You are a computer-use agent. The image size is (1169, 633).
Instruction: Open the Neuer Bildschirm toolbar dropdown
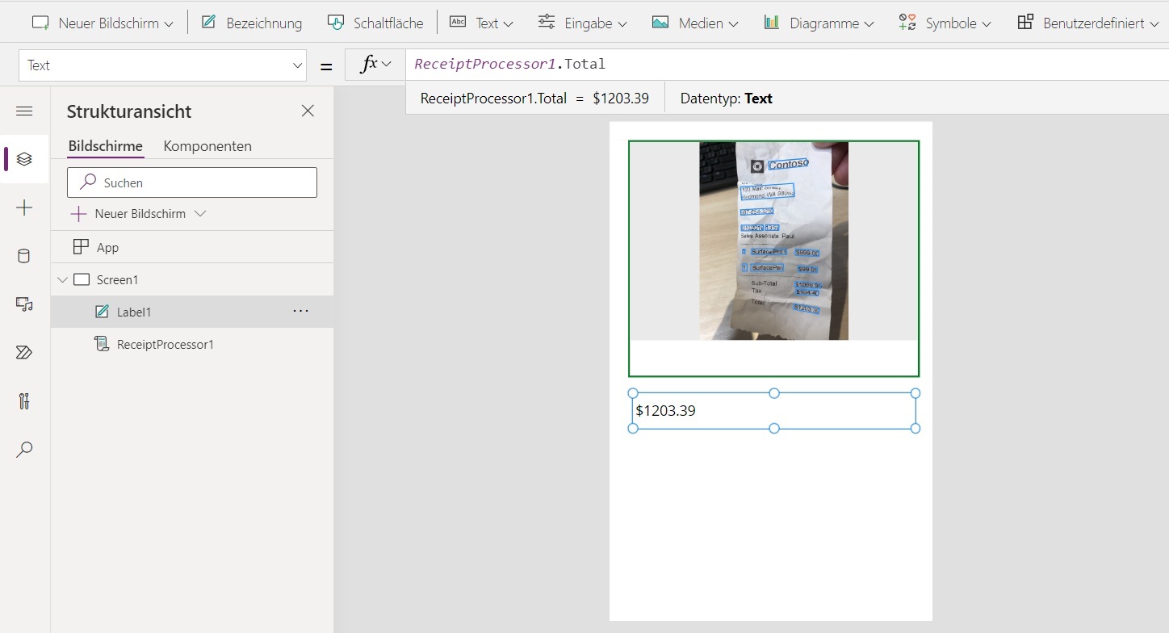pyautogui.click(x=103, y=23)
